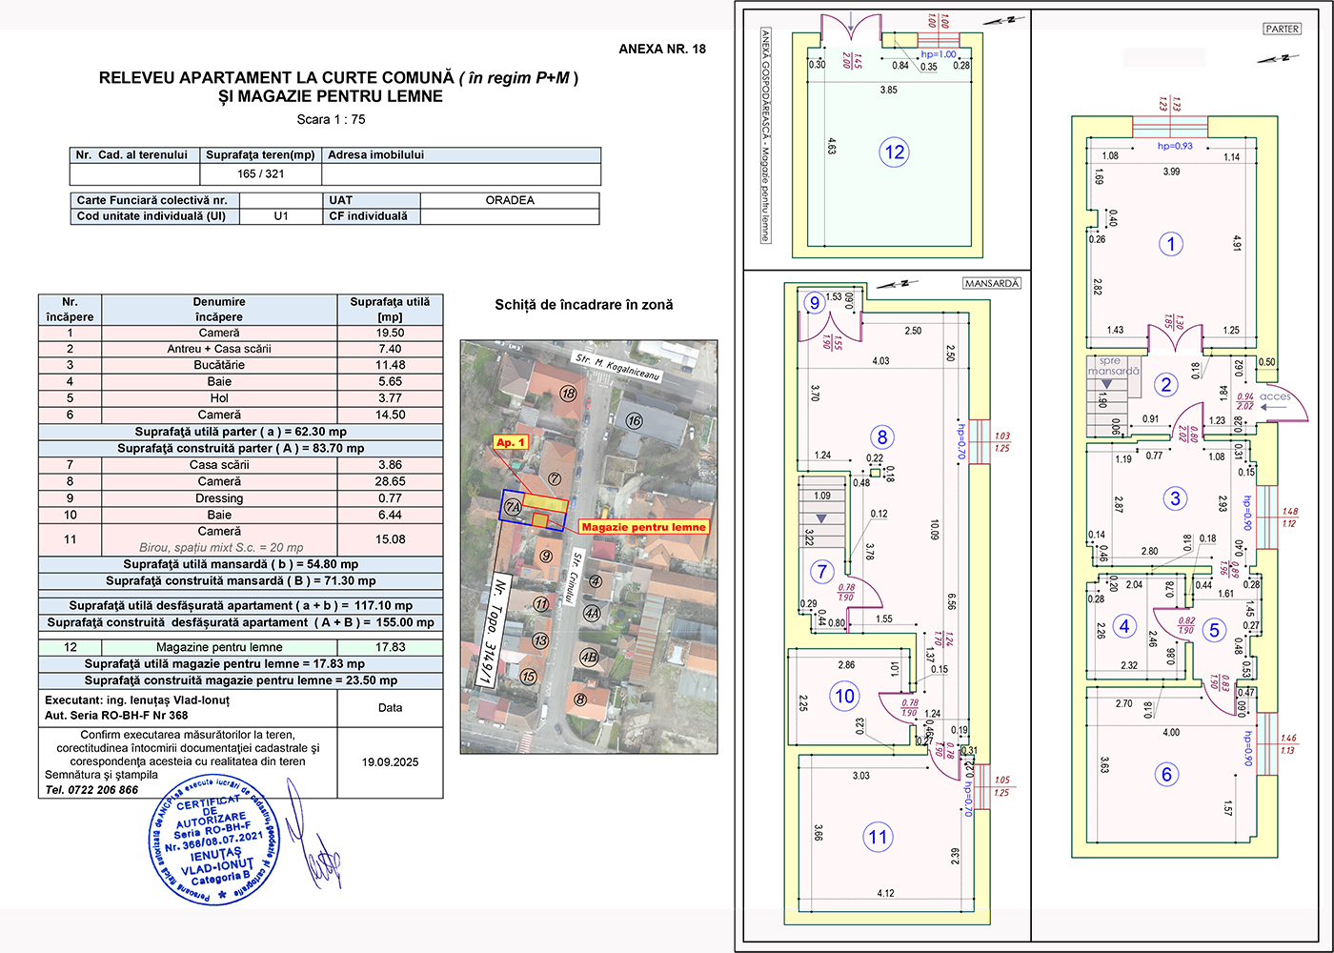Toggle the highlighted 'Ap. 1' label
The image size is (1334, 953).
pos(511,442)
